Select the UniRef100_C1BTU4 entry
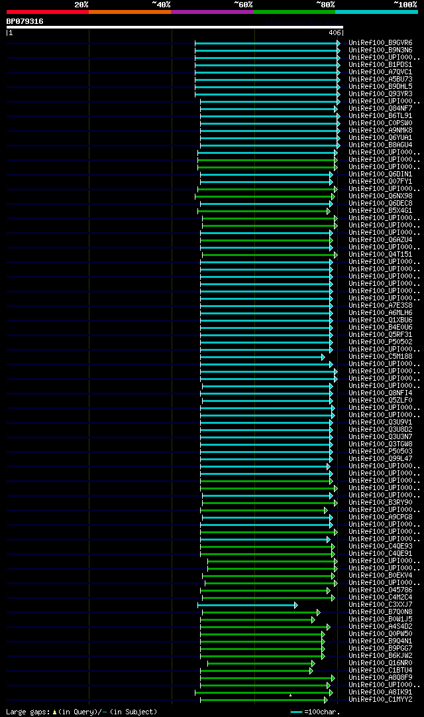Screen dimensions: 424x717 (380, 671)
